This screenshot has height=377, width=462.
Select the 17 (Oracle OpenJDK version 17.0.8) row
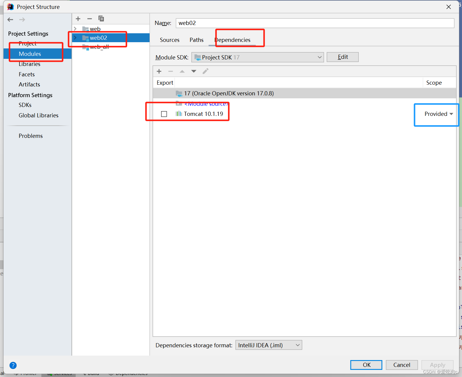pos(304,94)
